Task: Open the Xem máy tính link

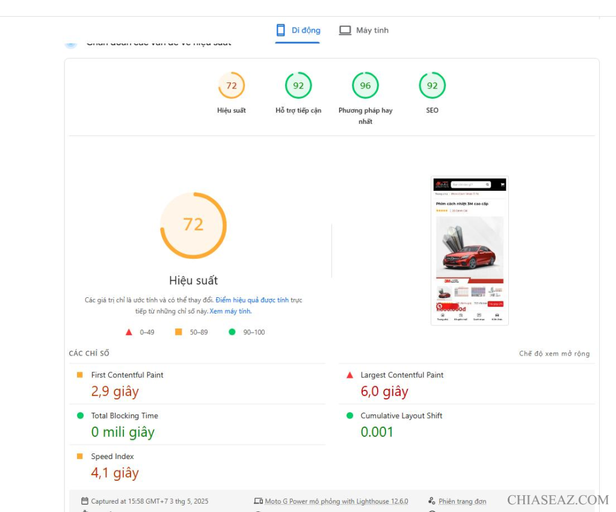Action: pos(230,311)
